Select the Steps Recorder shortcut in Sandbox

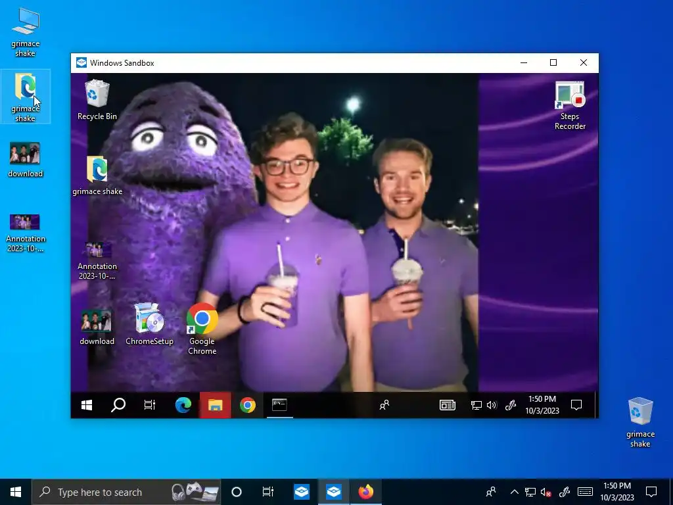tap(570, 106)
